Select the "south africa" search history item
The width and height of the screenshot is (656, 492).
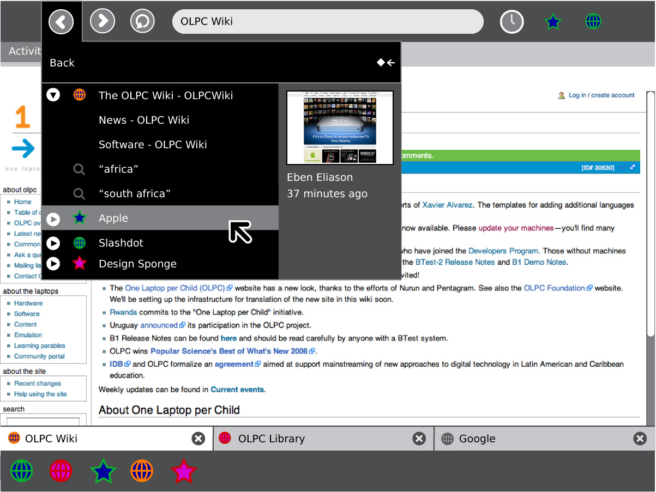tap(135, 193)
